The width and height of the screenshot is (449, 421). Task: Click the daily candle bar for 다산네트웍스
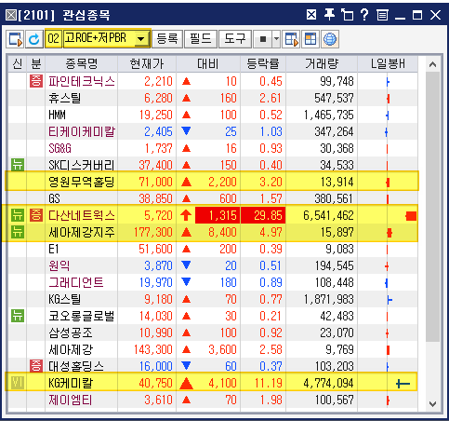click(x=411, y=216)
